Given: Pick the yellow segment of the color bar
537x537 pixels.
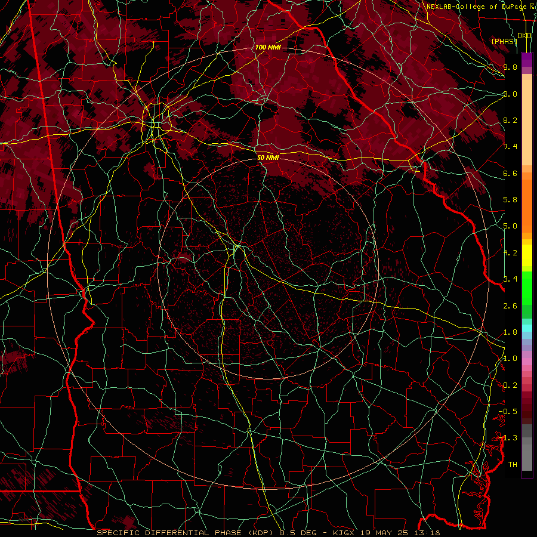Looking at the screenshot, I should click(527, 255).
